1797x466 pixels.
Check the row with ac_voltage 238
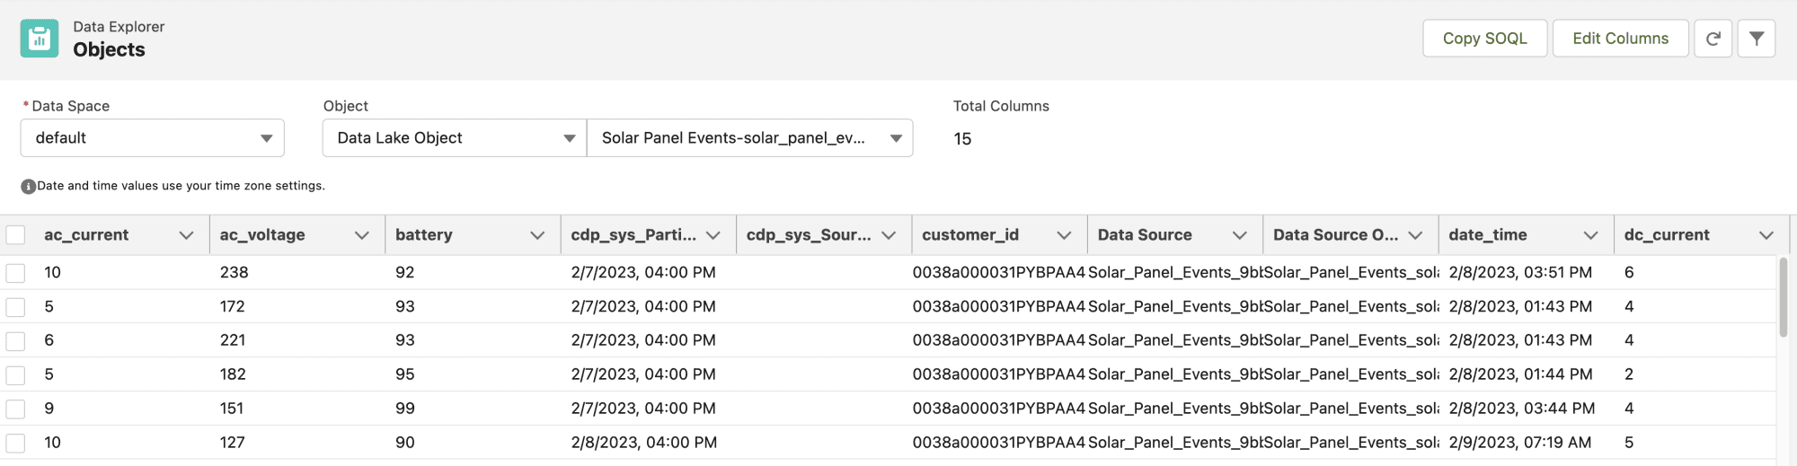[x=15, y=273]
